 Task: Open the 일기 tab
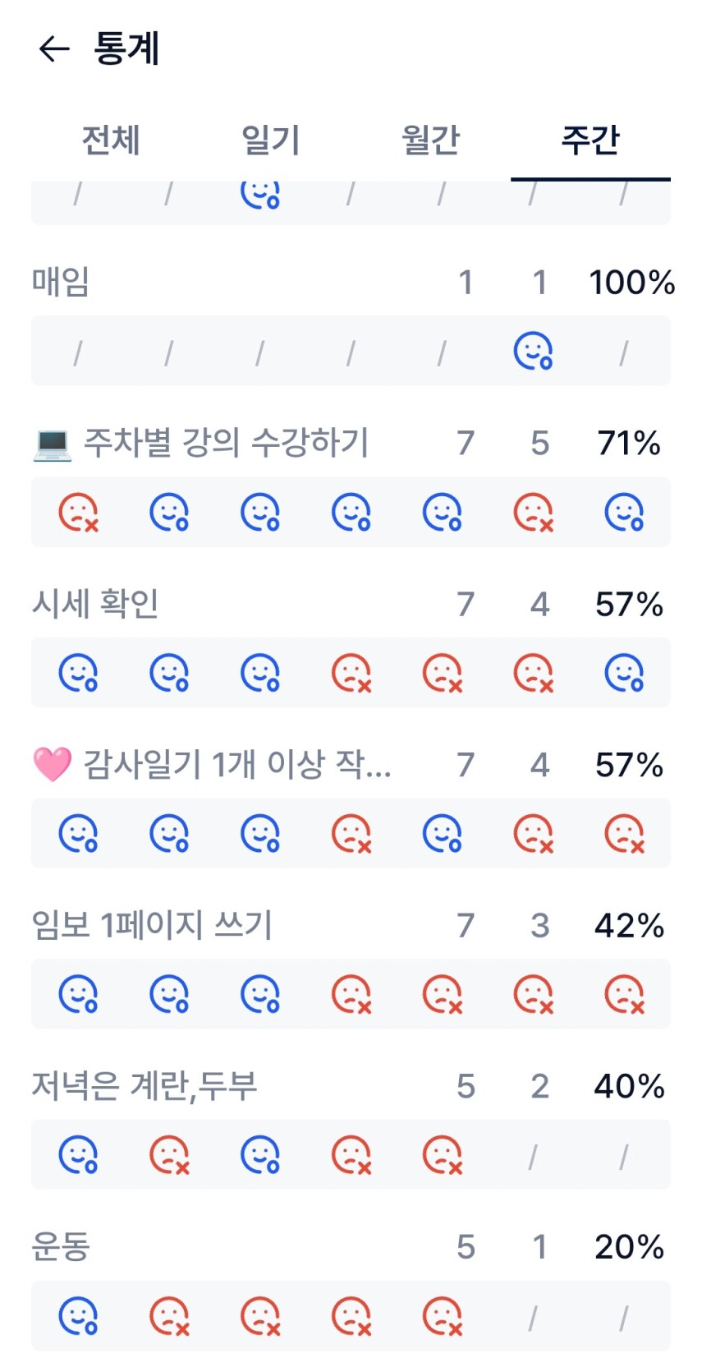[270, 140]
